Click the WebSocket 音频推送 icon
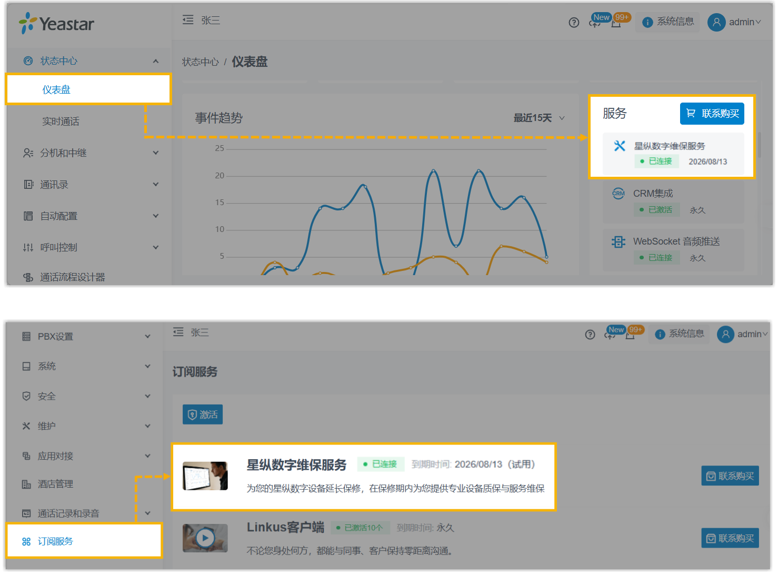 click(619, 241)
